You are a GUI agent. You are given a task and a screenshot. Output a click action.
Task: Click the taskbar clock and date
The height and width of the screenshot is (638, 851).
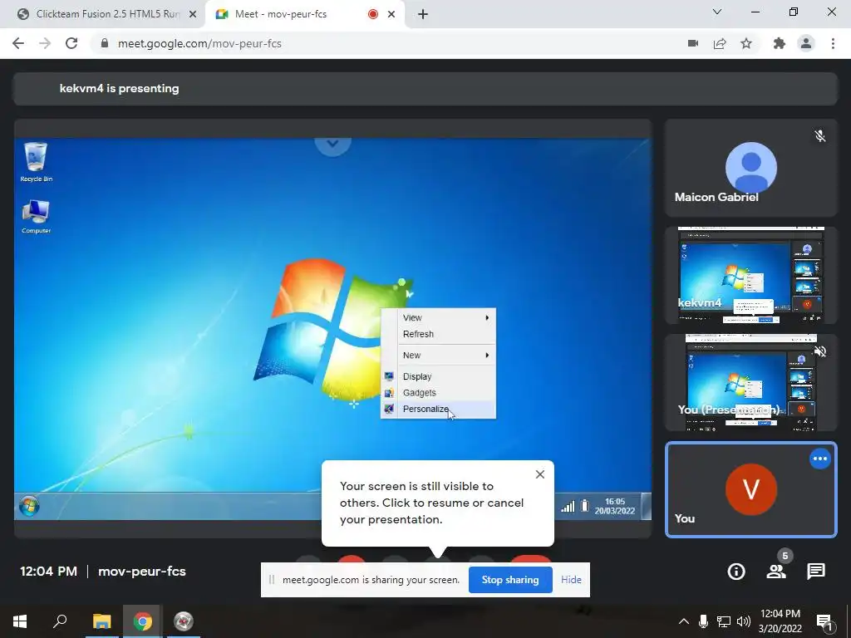point(780,621)
